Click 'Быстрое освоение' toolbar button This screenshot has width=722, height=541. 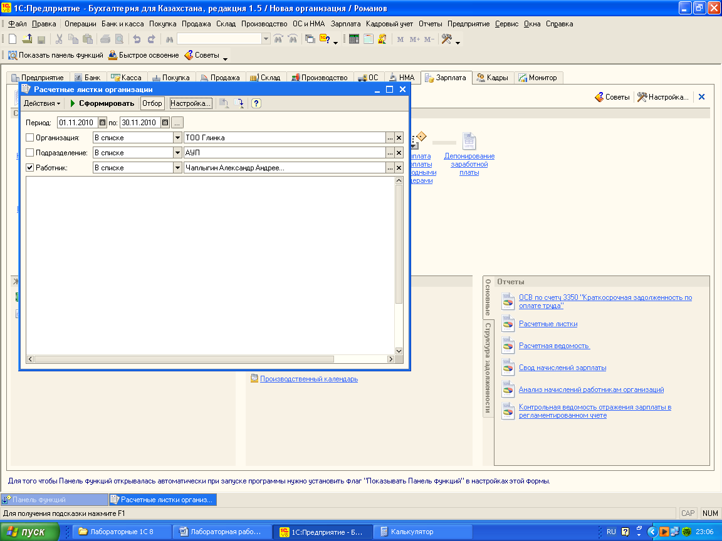tap(144, 55)
